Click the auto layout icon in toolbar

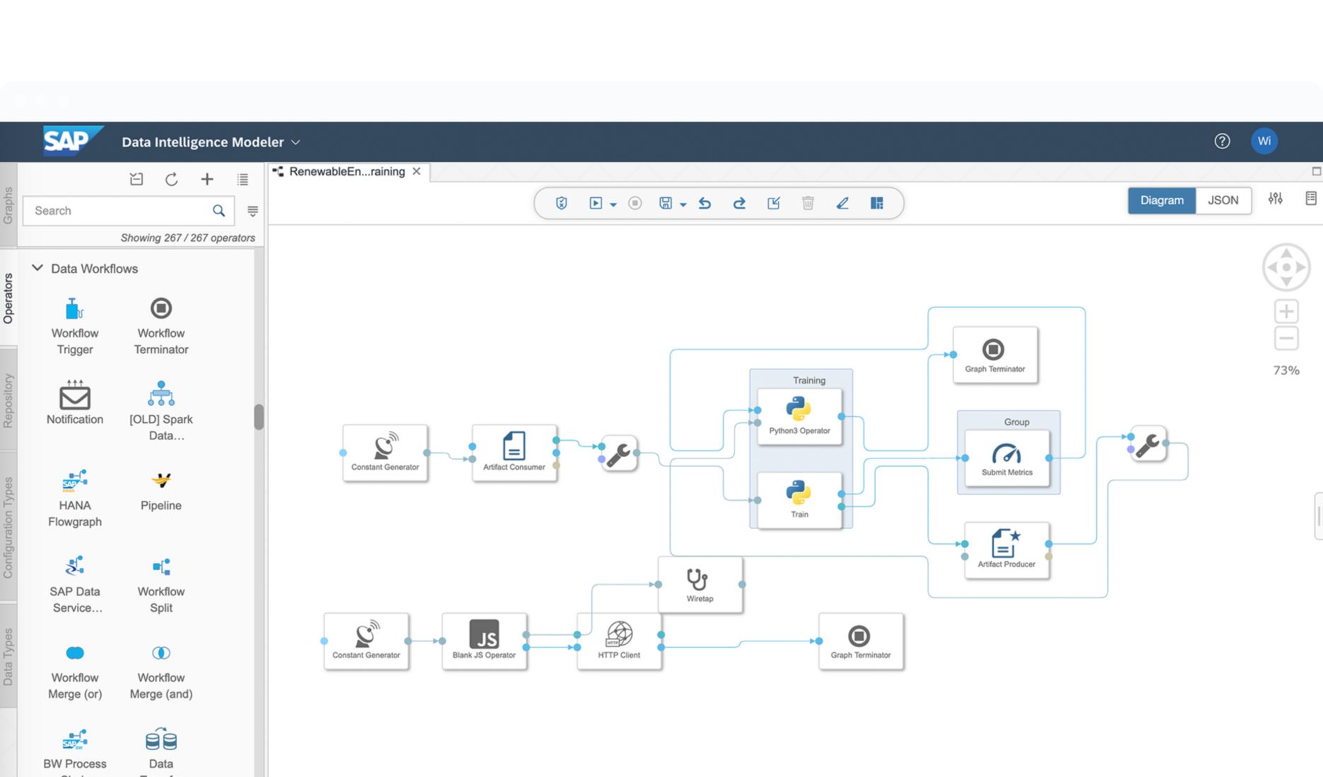click(x=876, y=203)
